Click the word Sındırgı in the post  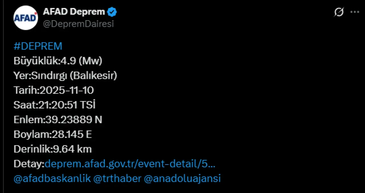click(50, 76)
